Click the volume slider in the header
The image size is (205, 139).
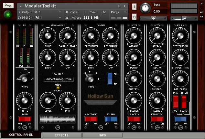tap(183, 18)
